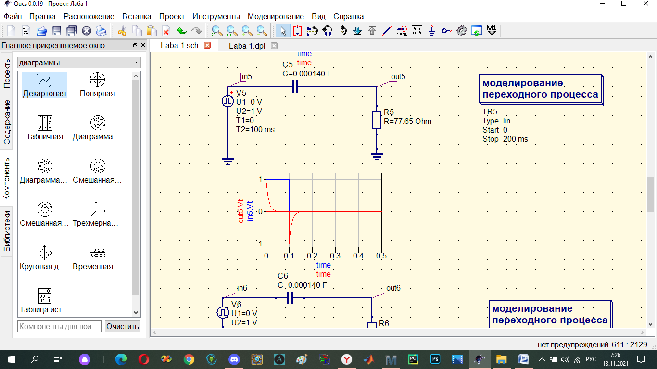Save all documents icon
657x369 pixels.
(72, 31)
